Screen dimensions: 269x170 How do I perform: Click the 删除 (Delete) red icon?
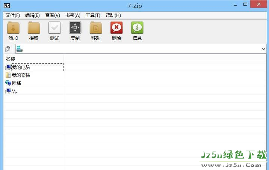coord(116,28)
